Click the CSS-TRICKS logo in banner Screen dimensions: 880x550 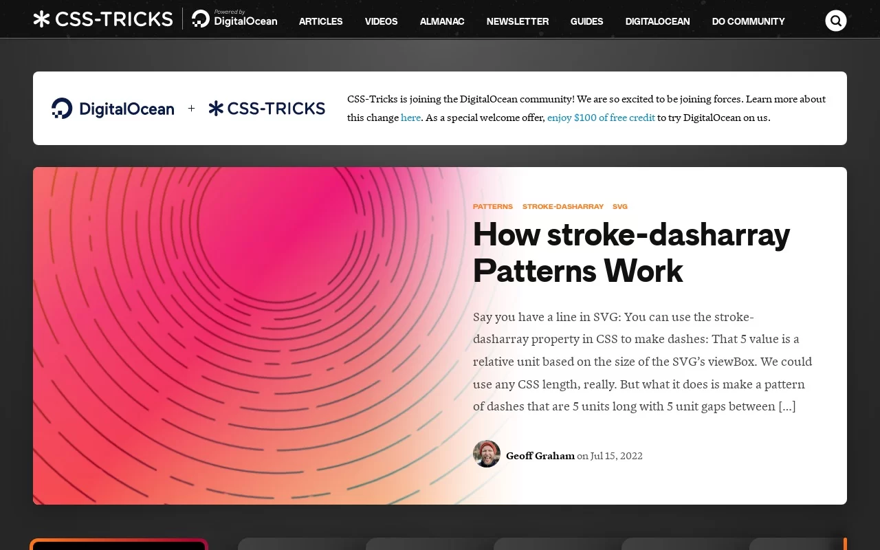click(267, 109)
